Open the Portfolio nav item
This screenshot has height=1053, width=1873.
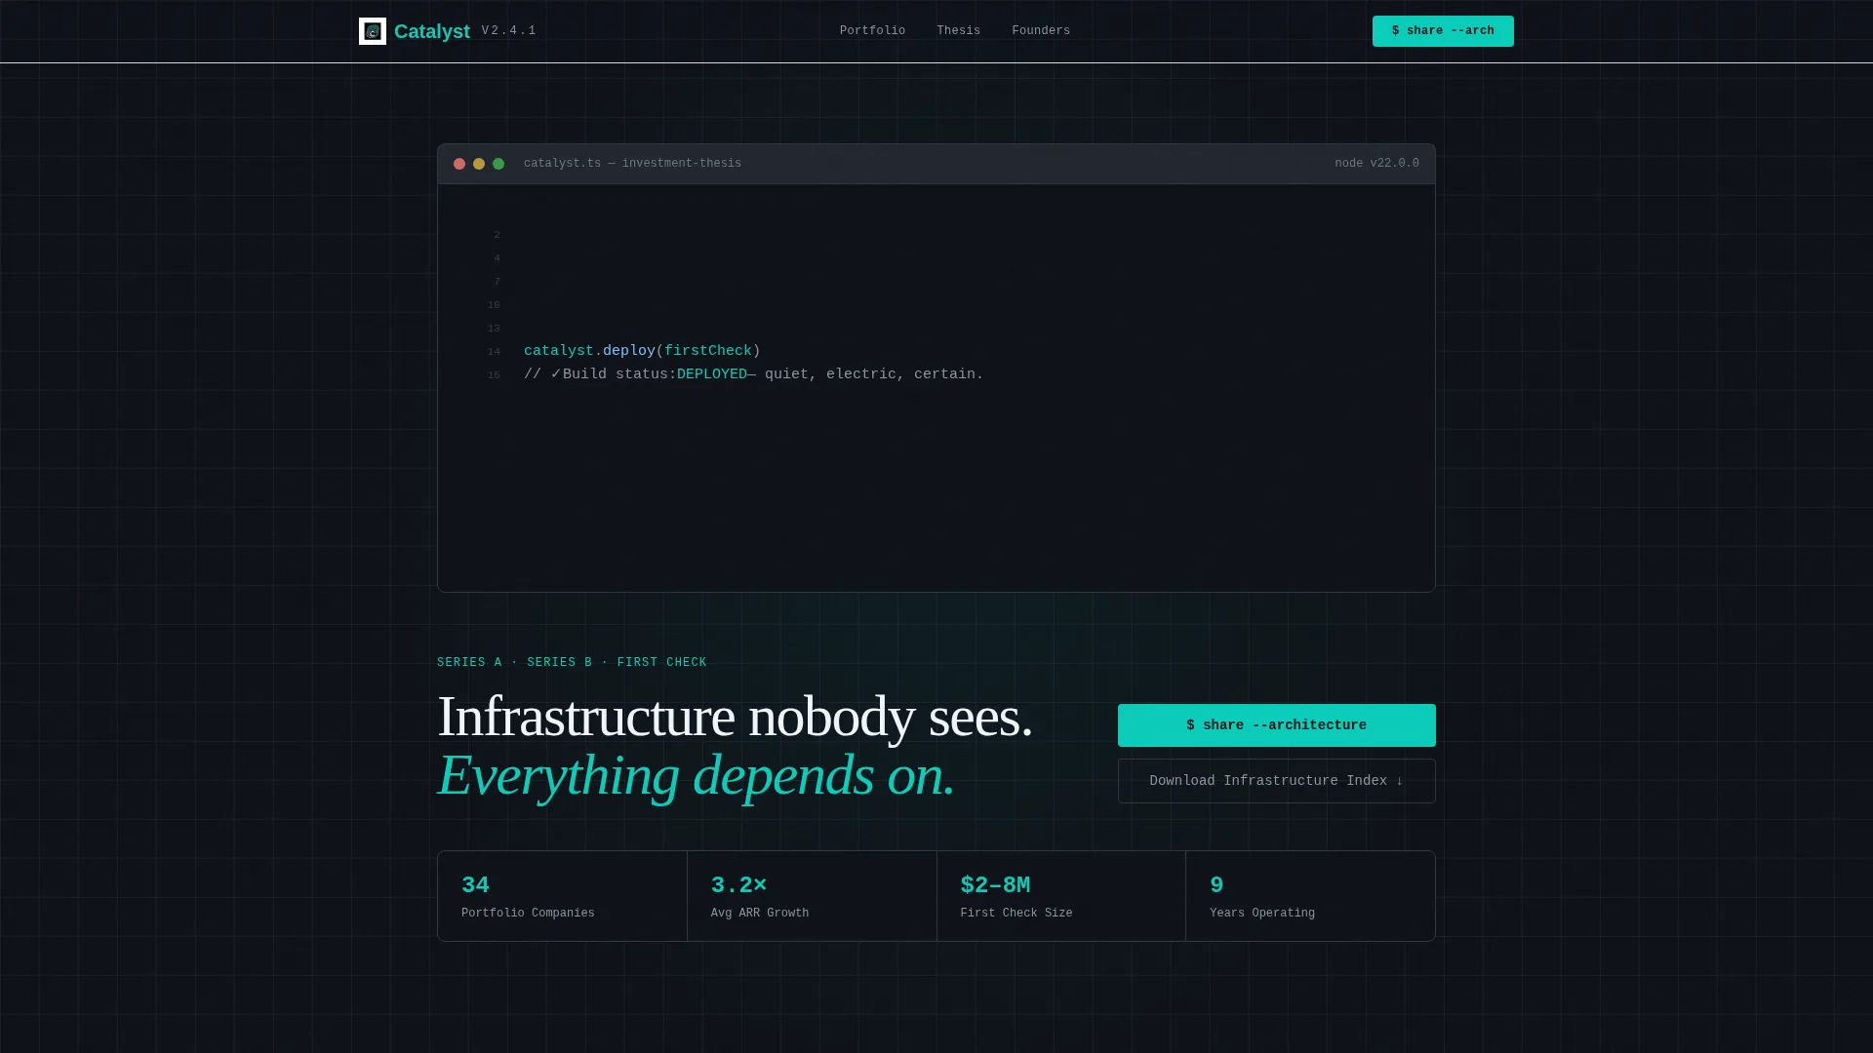(x=872, y=31)
